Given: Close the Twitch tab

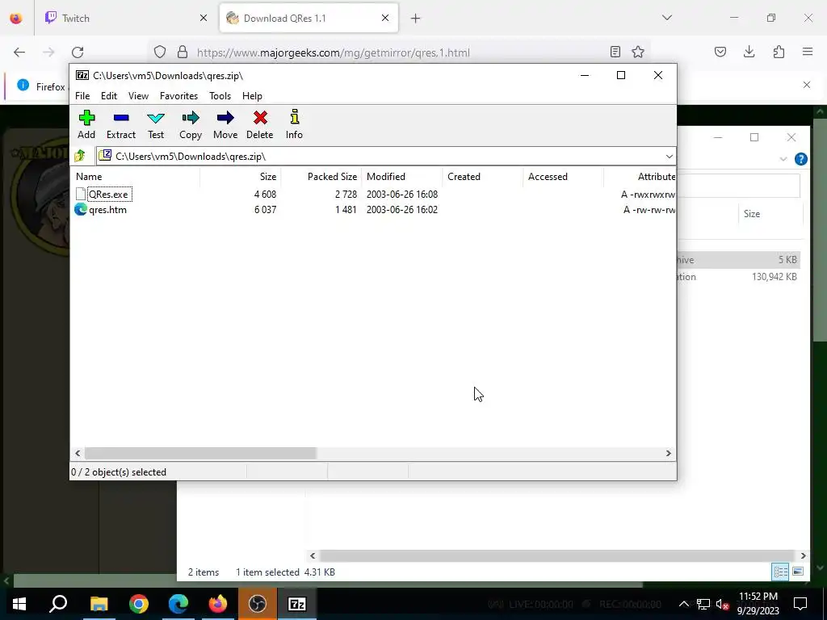Looking at the screenshot, I should pyautogui.click(x=204, y=19).
